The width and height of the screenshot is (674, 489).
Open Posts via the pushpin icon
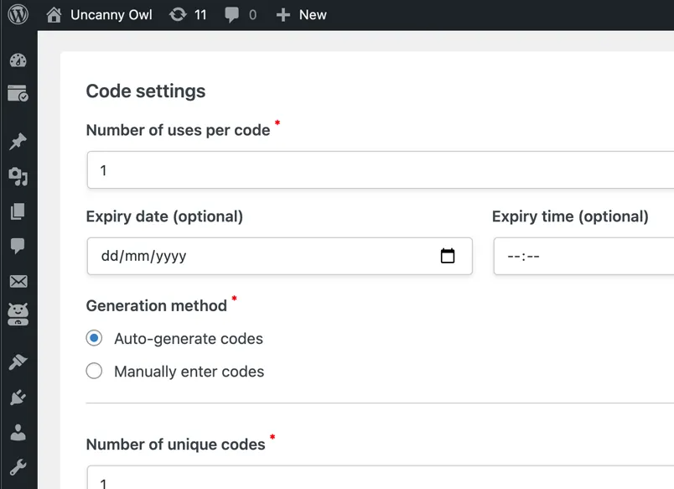pyautogui.click(x=18, y=141)
